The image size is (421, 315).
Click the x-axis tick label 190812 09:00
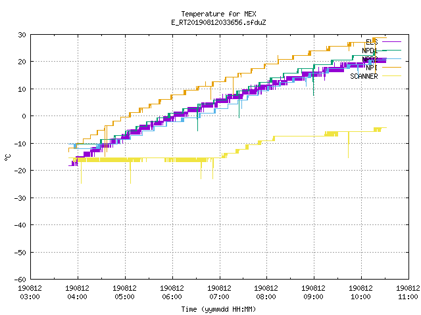tap(313, 292)
